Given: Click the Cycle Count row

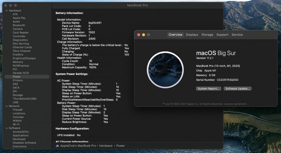Looking at the screenshot, I should (x=77, y=61).
